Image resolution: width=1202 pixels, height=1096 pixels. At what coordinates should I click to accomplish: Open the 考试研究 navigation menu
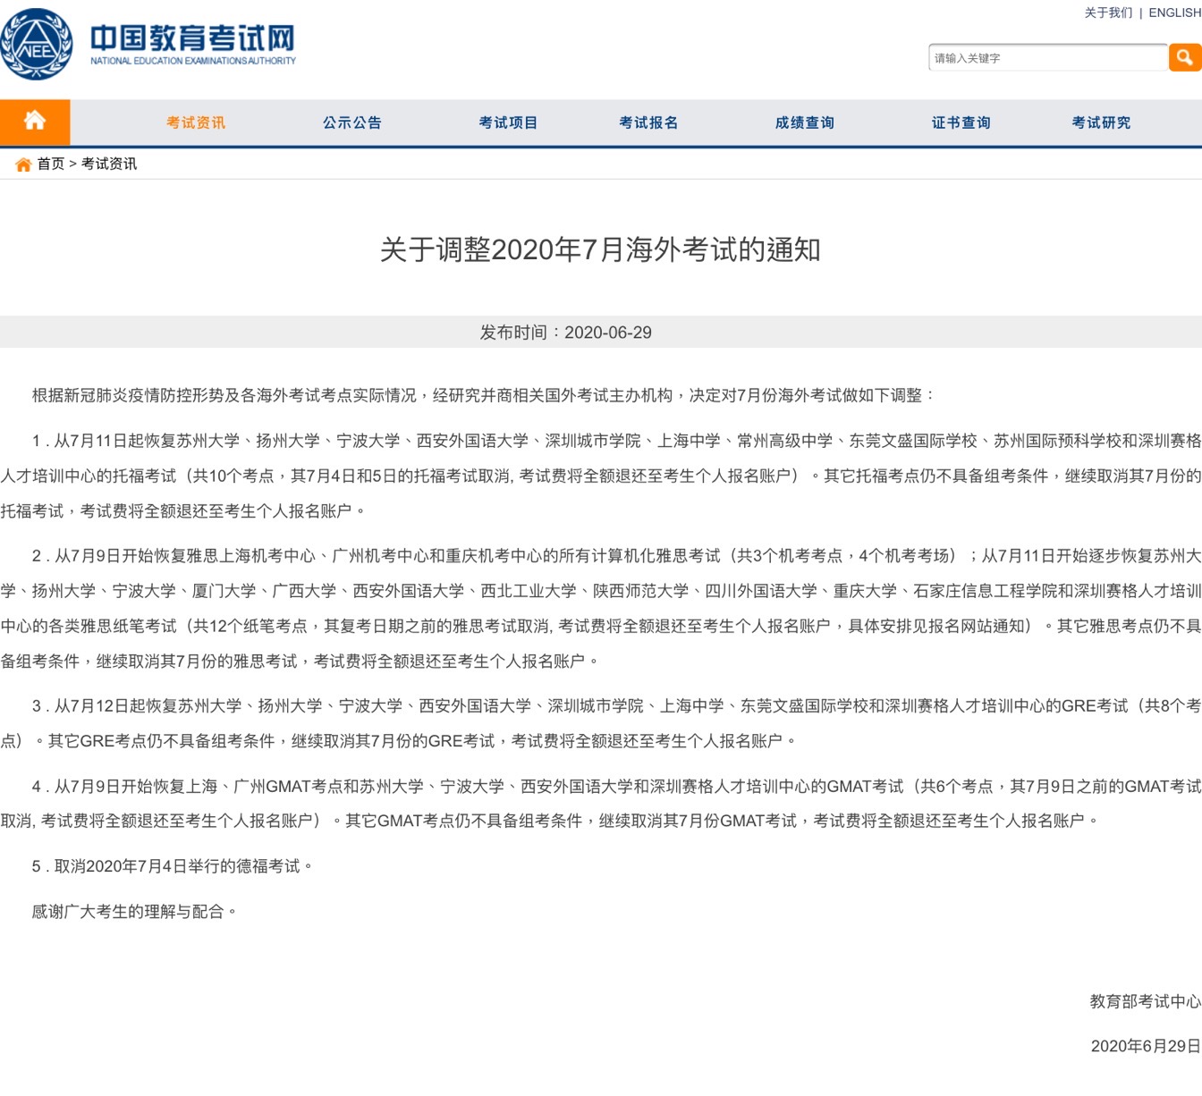[1100, 122]
